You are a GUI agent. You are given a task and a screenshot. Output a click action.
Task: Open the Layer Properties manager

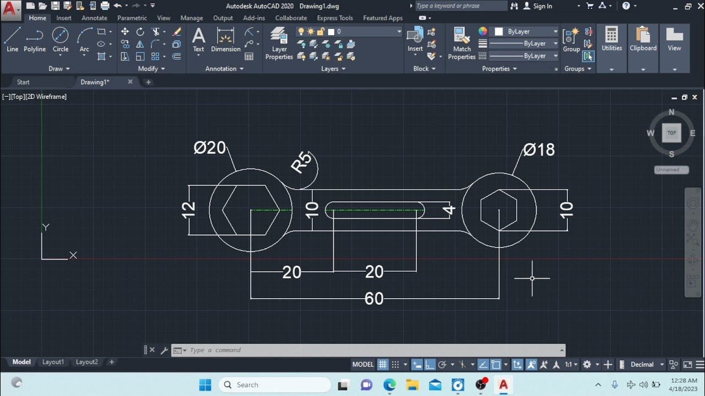[x=279, y=43]
